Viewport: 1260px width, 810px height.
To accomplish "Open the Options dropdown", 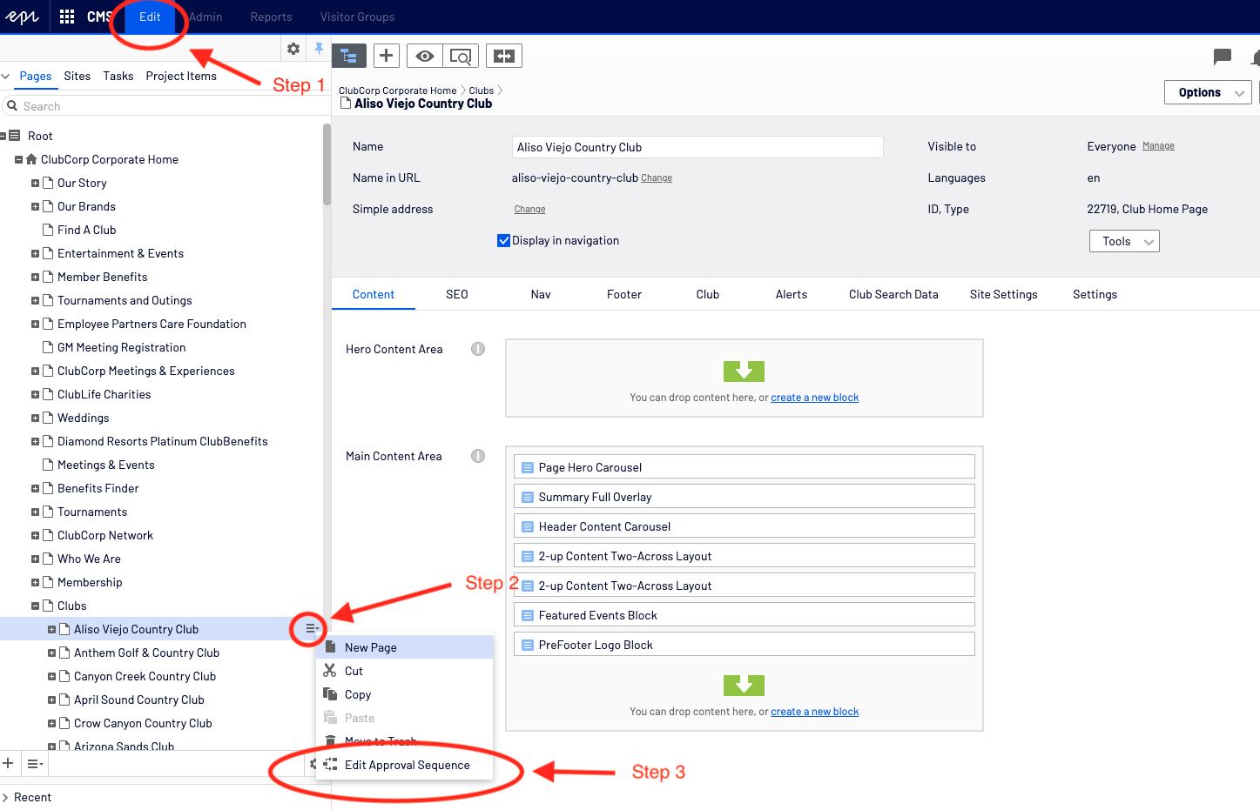I will tap(1208, 92).
